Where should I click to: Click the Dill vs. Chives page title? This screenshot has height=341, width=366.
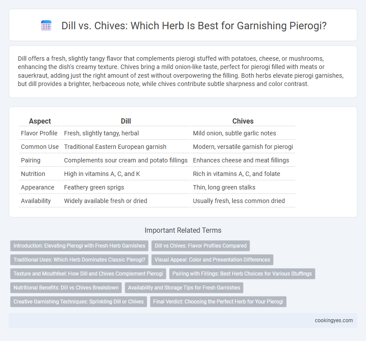194,26
